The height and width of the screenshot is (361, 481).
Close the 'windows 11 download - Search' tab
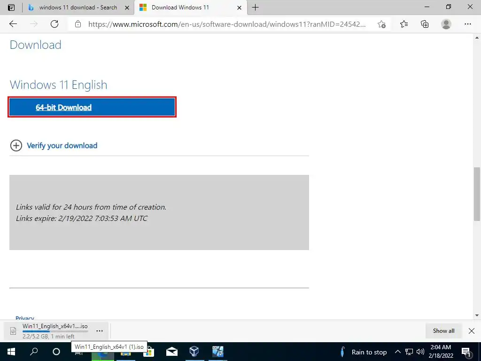(x=127, y=8)
